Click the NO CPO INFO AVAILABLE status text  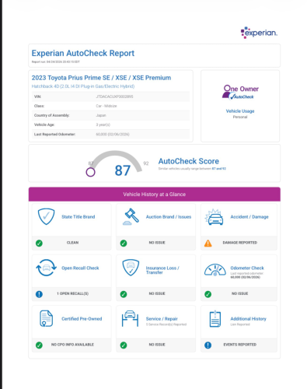72,345
